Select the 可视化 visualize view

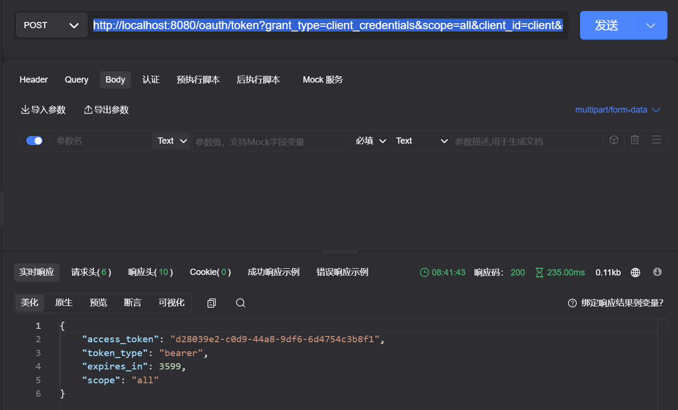pyautogui.click(x=172, y=303)
